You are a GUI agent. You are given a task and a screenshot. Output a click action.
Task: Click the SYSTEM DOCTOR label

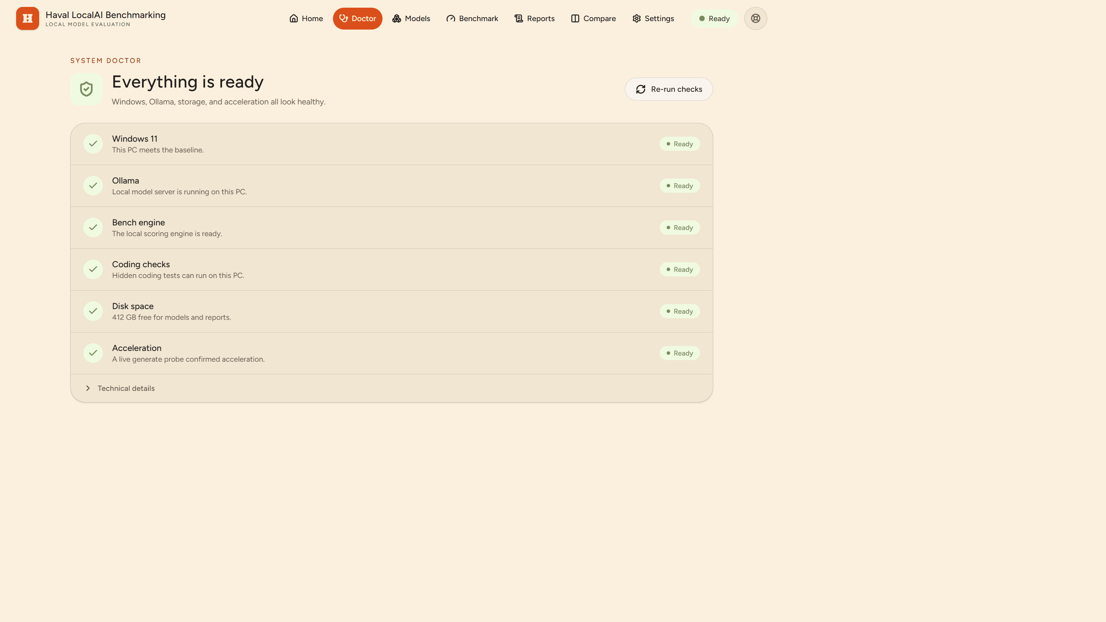tap(106, 61)
